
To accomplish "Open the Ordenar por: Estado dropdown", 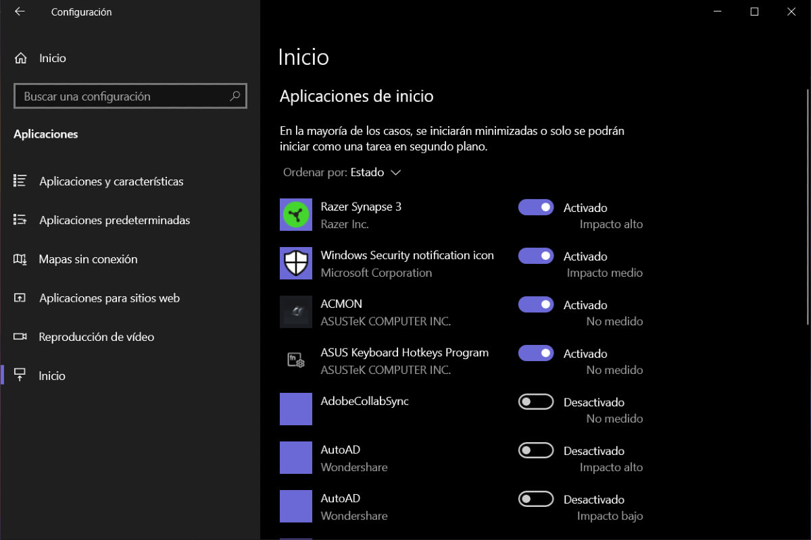I will [342, 172].
